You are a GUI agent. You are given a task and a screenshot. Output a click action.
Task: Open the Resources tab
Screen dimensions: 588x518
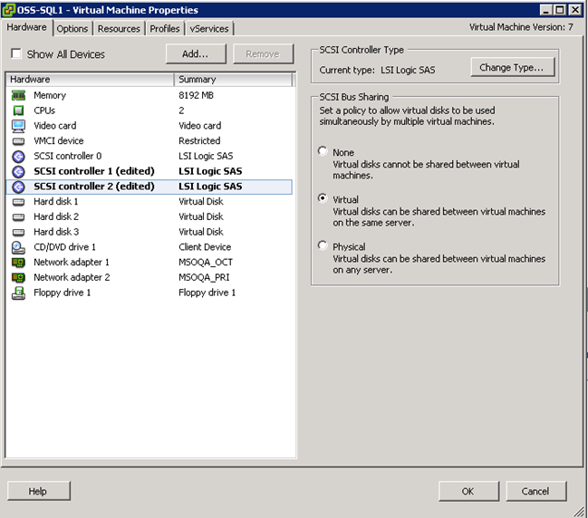pos(119,28)
